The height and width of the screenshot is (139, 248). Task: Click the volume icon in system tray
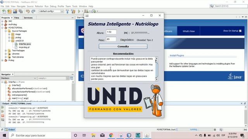coord(218,136)
